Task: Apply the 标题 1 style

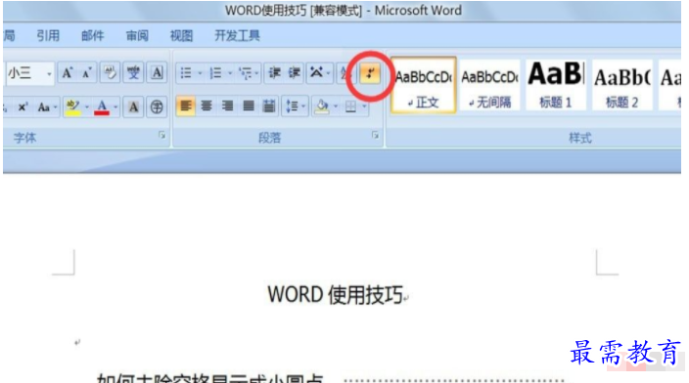Action: click(556, 85)
